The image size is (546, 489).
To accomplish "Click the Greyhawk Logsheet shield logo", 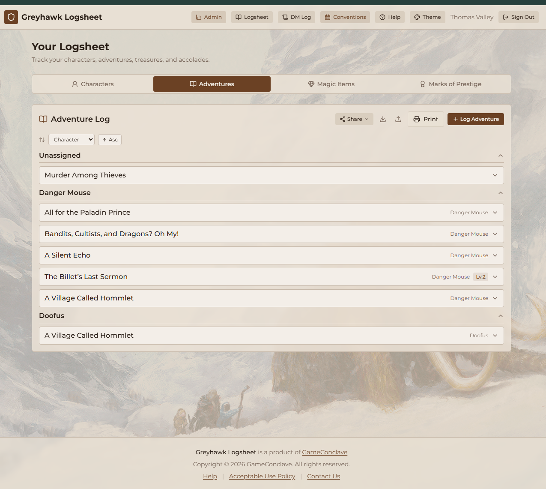I will (11, 17).
